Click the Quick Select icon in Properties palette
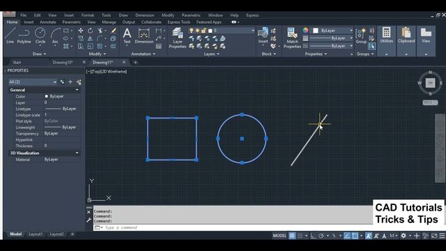 (79, 82)
